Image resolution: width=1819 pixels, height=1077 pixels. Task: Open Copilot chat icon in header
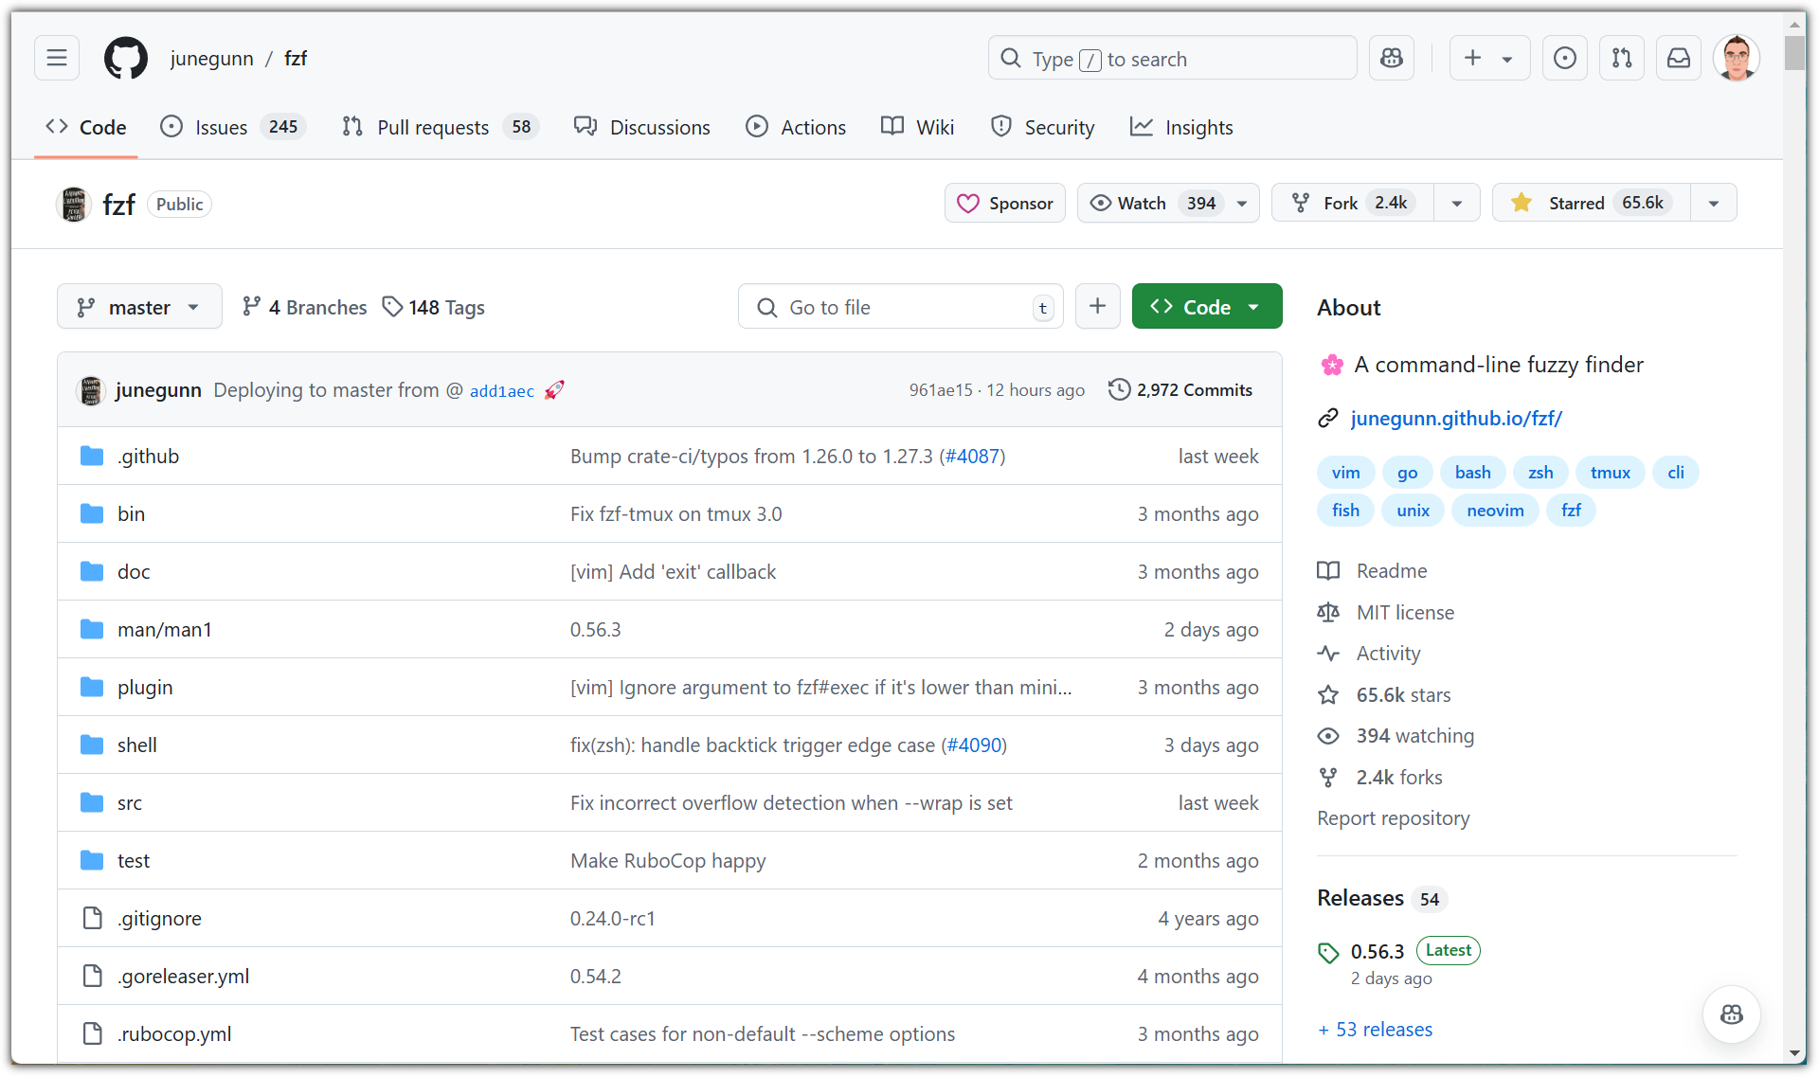[x=1391, y=59]
